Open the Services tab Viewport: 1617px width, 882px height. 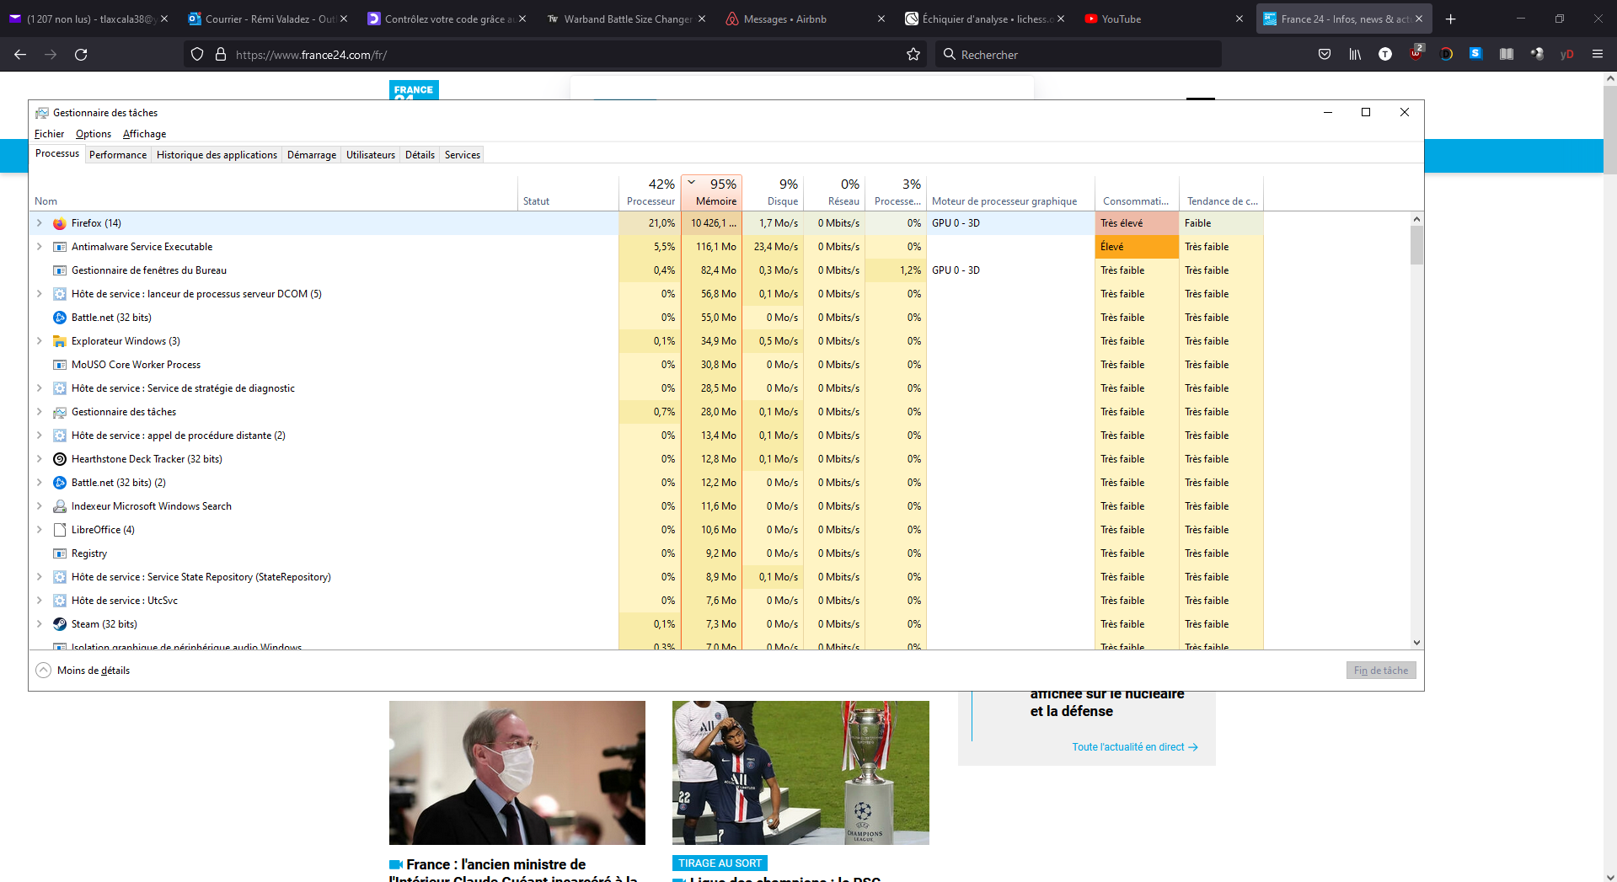(x=463, y=155)
